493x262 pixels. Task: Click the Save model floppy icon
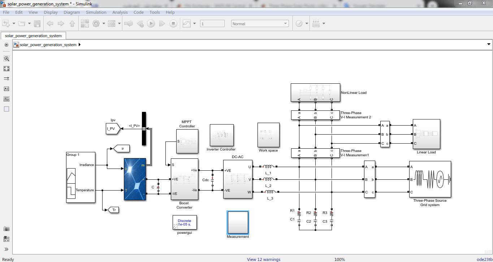(x=37, y=23)
